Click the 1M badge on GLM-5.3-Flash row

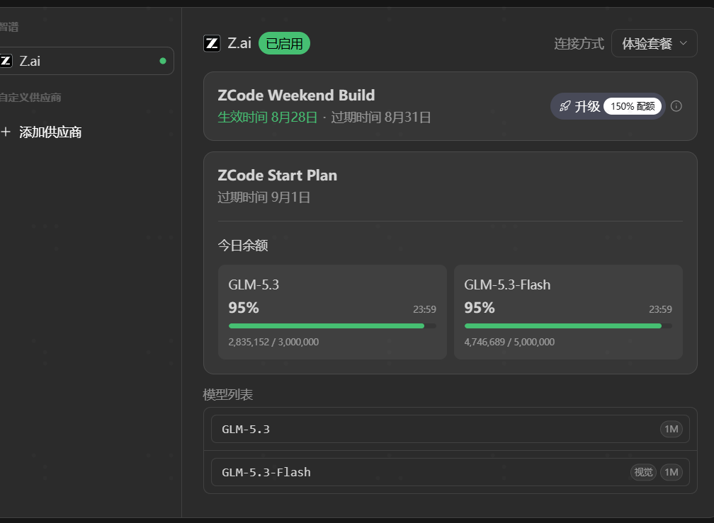coord(671,472)
